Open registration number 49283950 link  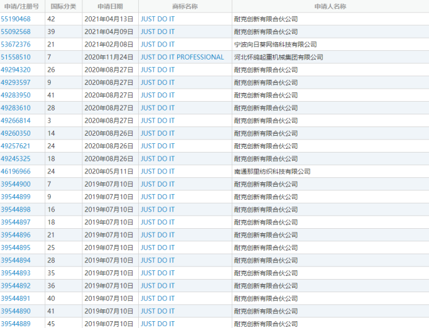tap(15, 95)
